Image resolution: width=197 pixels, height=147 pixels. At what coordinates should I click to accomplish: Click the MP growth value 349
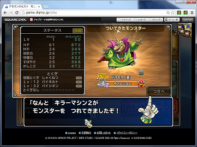(76, 49)
